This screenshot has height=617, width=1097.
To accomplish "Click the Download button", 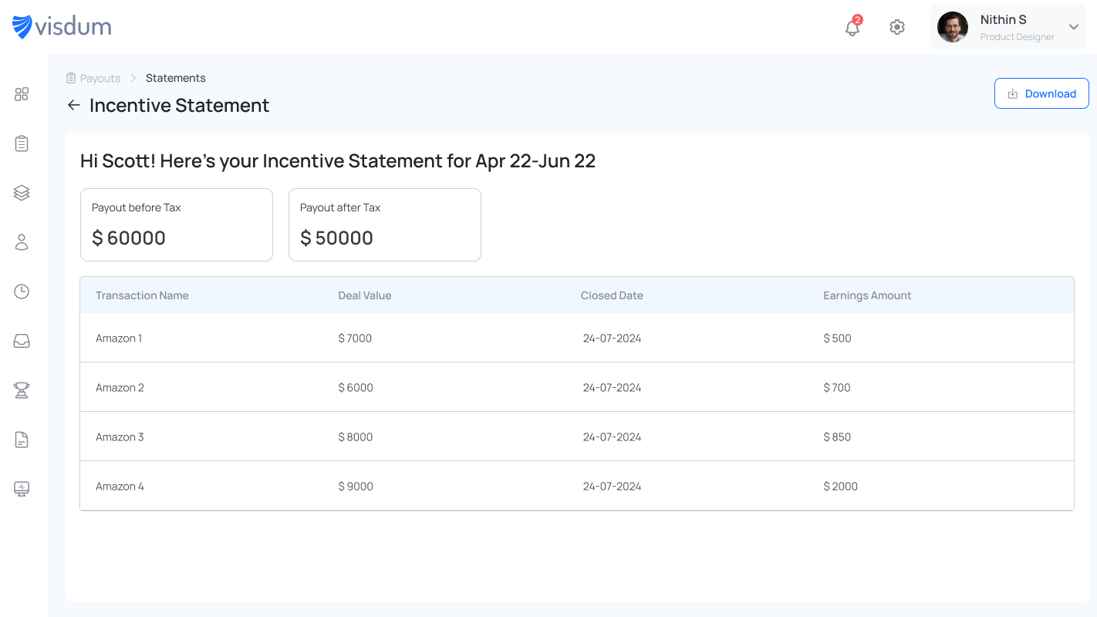I will pyautogui.click(x=1041, y=93).
